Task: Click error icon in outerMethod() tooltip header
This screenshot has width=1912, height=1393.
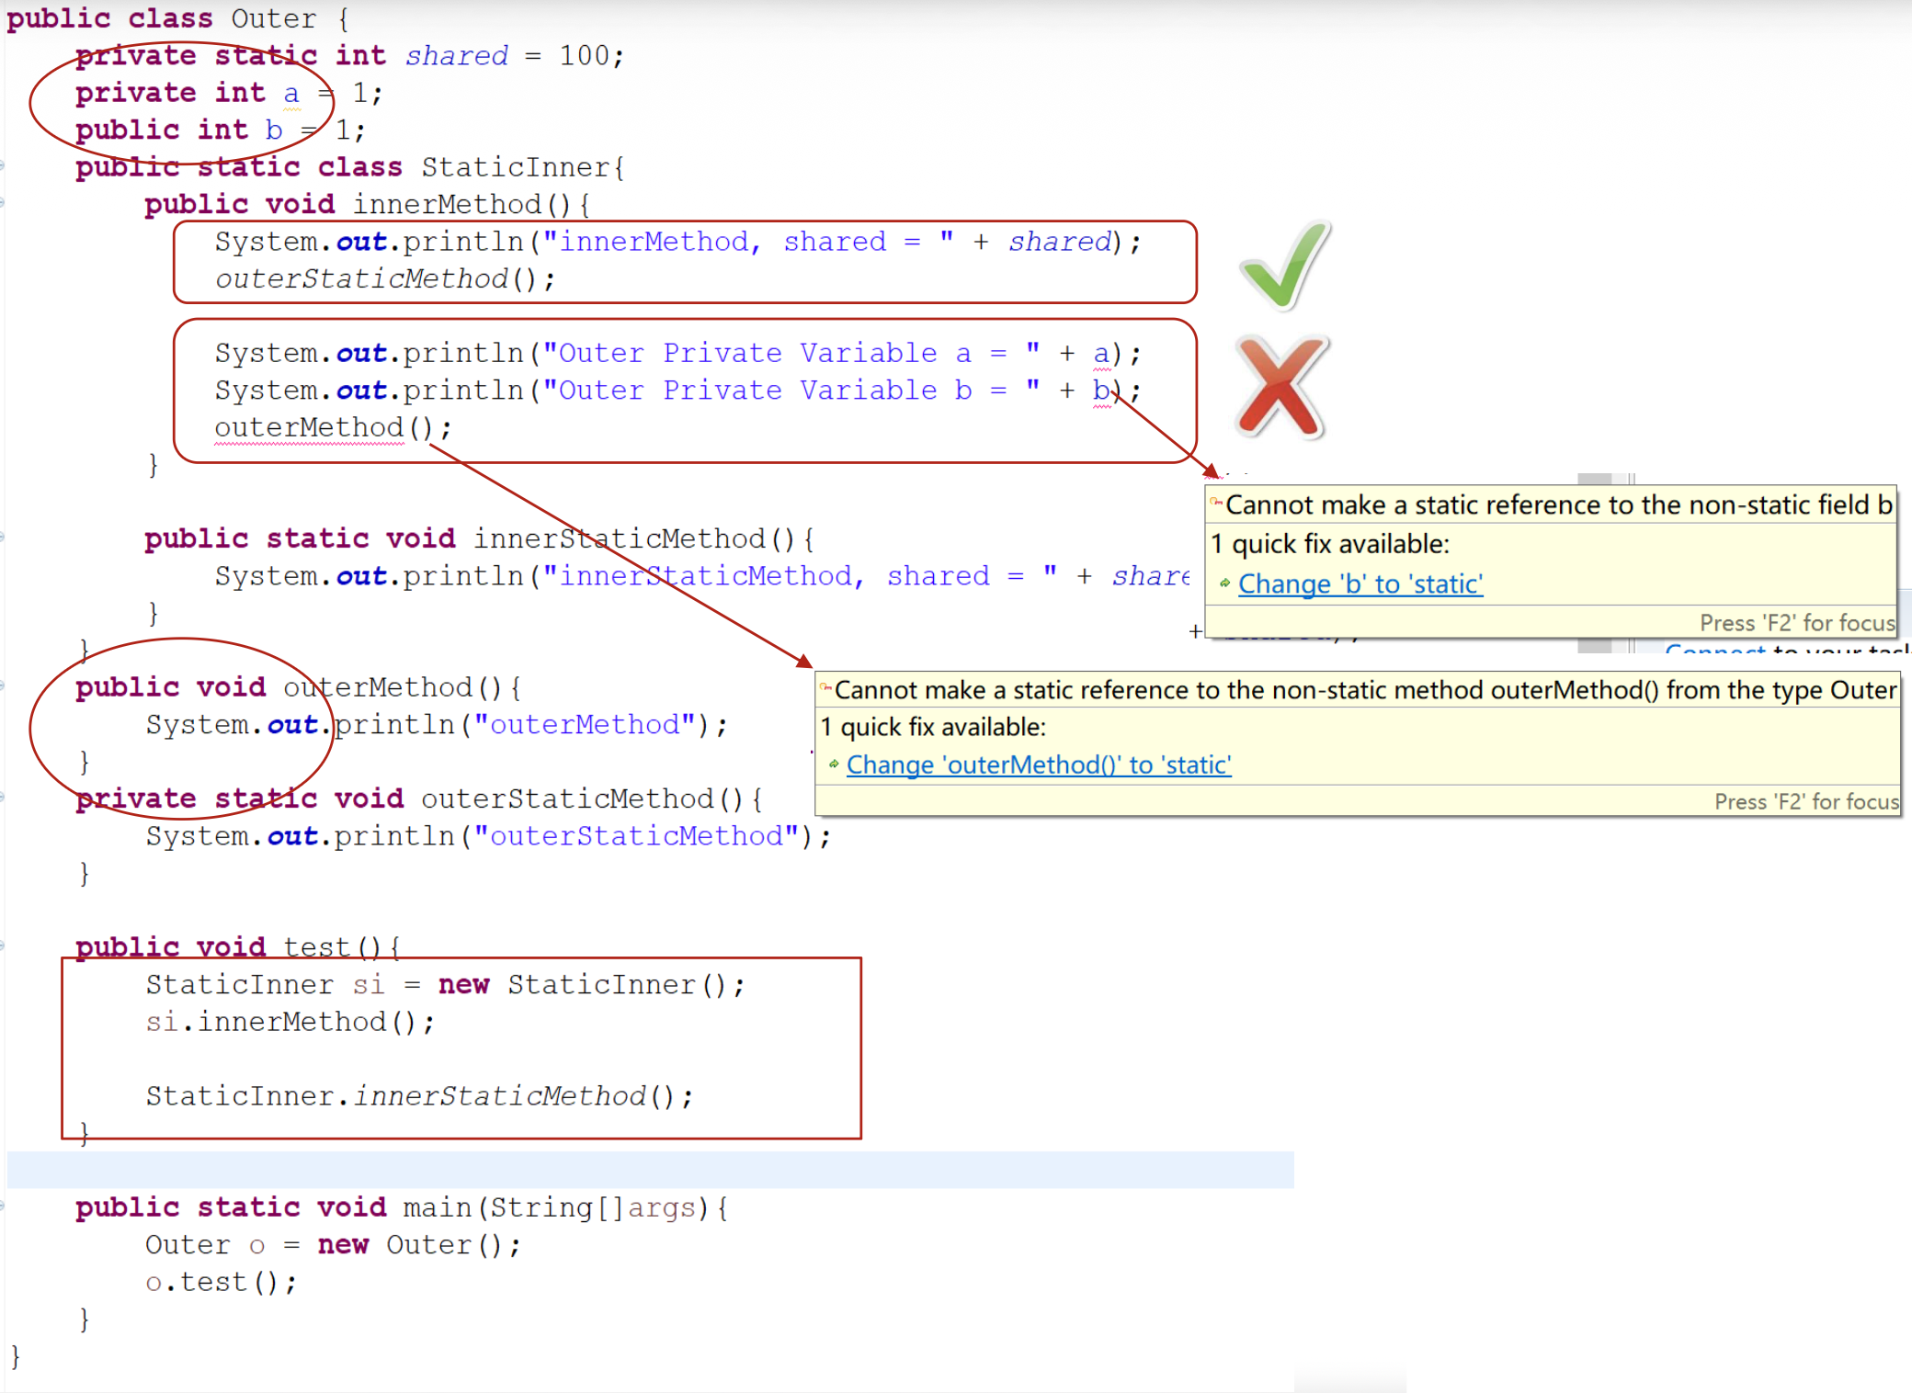Action: [x=825, y=687]
